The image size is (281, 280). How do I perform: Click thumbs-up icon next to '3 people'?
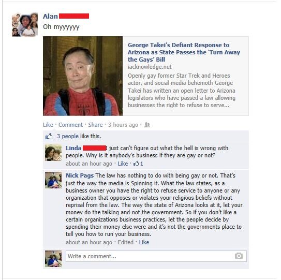(x=49, y=137)
